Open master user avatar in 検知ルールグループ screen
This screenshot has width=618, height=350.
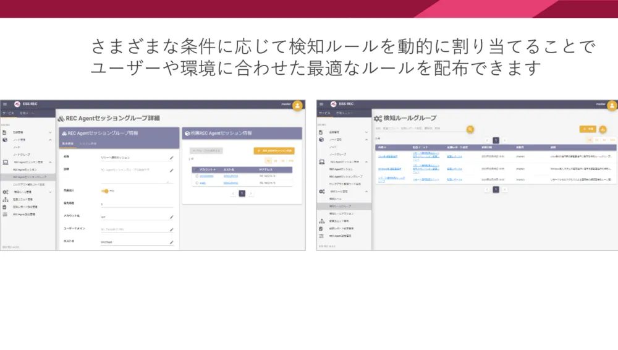tap(612, 105)
